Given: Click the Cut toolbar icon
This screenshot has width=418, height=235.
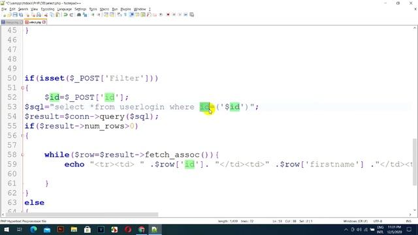Looking at the screenshot, I should tap(46, 14).
